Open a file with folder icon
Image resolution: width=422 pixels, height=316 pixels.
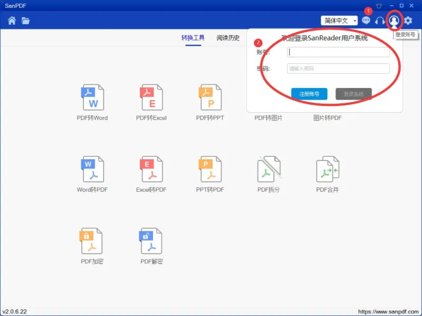[25, 21]
